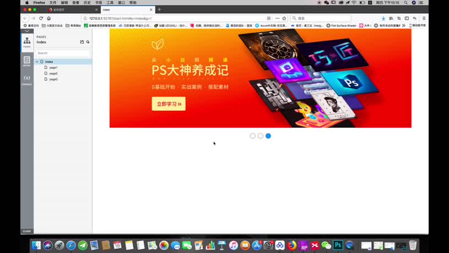Open page actions three-dot menu in URL bar

click(277, 18)
